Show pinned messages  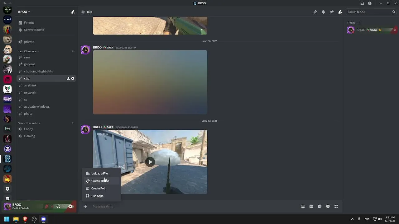[x=332, y=12]
